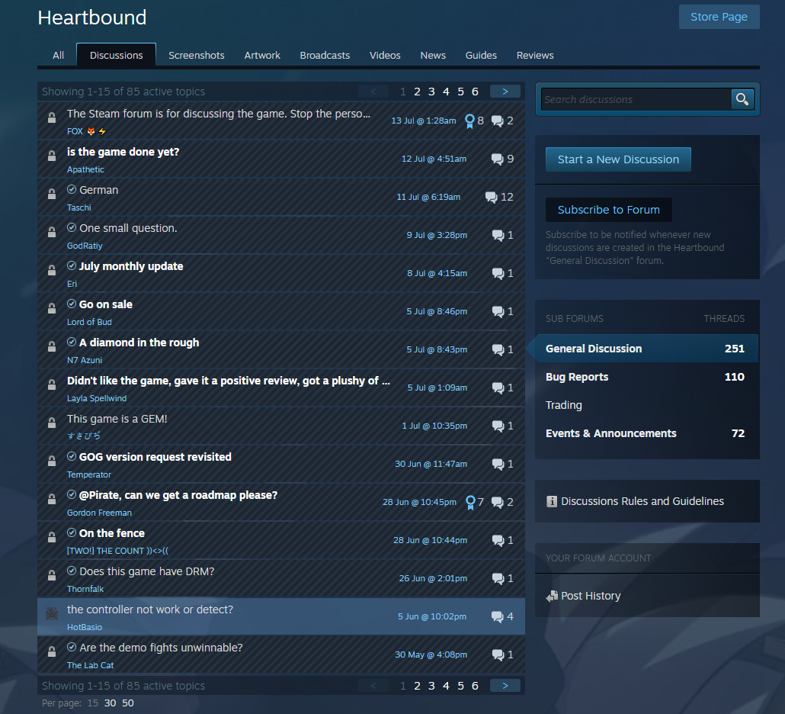This screenshot has height=714, width=785.
Task: Open topic 'This game is a GEM!'
Action: point(117,419)
